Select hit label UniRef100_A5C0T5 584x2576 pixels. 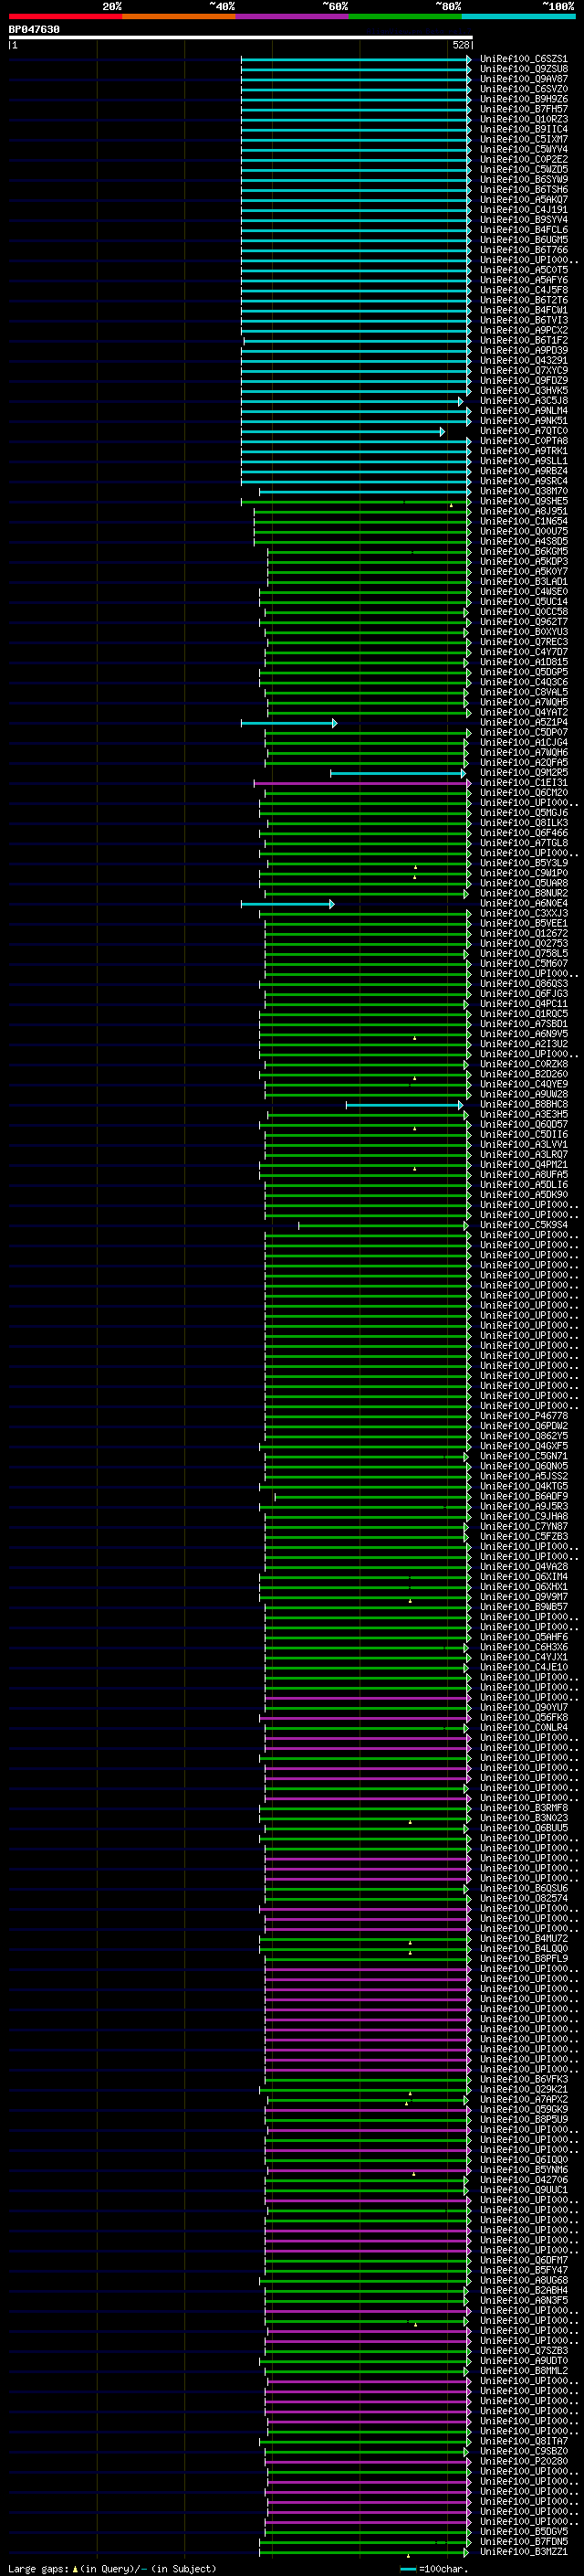pos(523,270)
